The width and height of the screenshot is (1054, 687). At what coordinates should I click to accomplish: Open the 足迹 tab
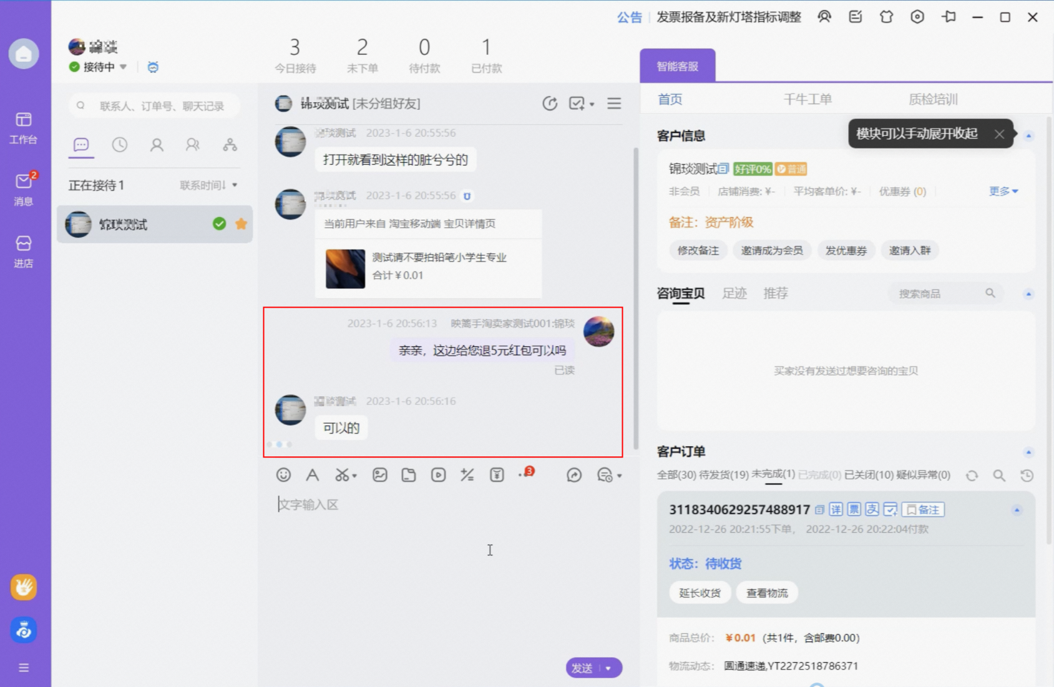click(734, 293)
